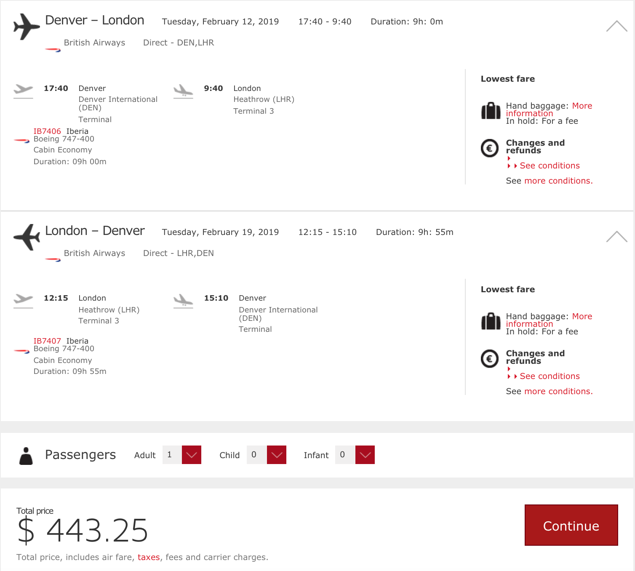Open outbound flight See conditions link

pos(550,165)
